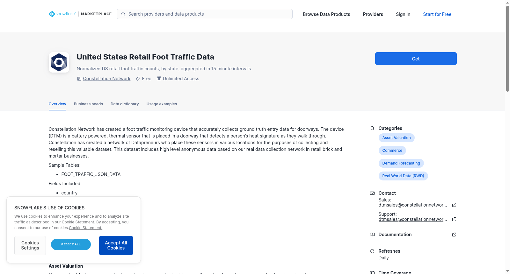Search providers and data products field
The width and height of the screenshot is (510, 274).
[x=205, y=14]
